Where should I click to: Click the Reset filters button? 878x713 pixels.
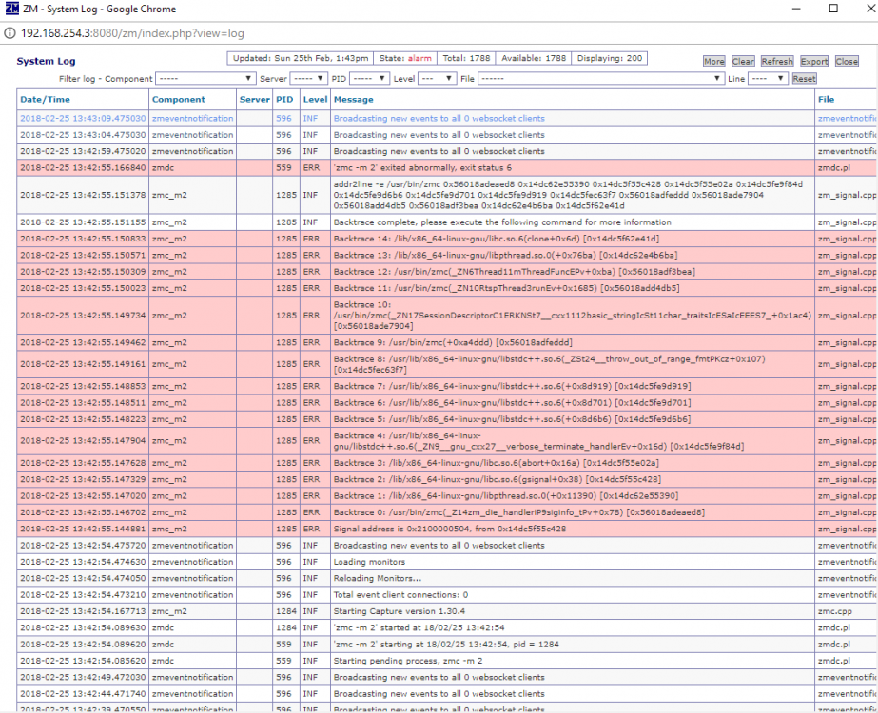coord(804,79)
